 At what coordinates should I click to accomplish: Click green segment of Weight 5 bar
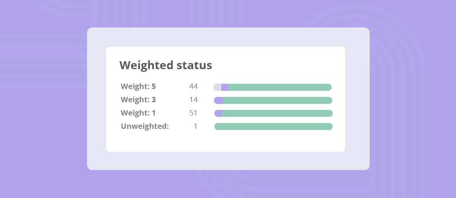(x=280, y=87)
